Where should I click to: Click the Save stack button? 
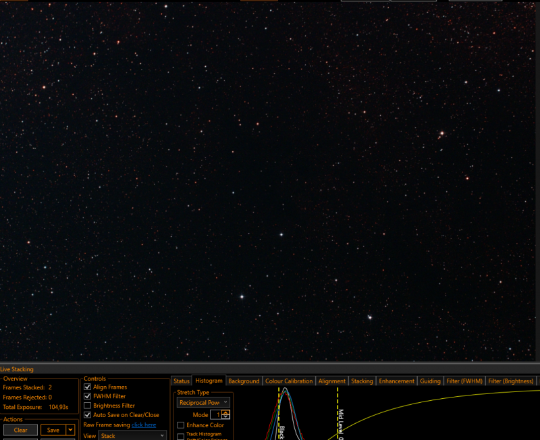[53, 430]
